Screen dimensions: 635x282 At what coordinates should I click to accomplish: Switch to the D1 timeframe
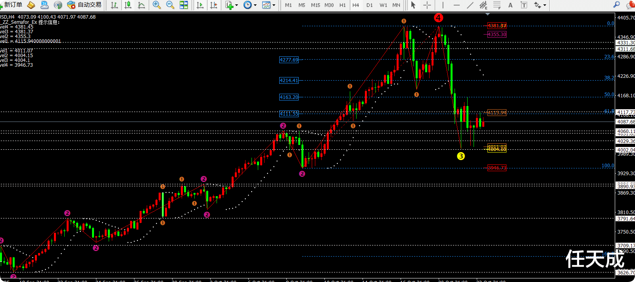tap(370, 5)
